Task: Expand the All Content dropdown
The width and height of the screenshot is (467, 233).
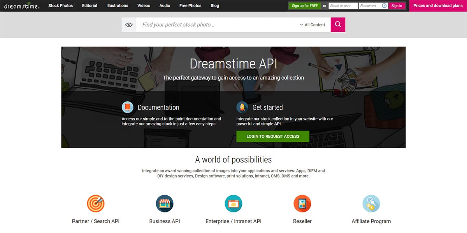Action: [x=313, y=25]
